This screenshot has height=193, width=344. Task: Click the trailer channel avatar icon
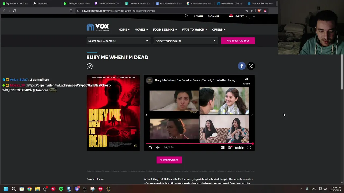coord(150,80)
